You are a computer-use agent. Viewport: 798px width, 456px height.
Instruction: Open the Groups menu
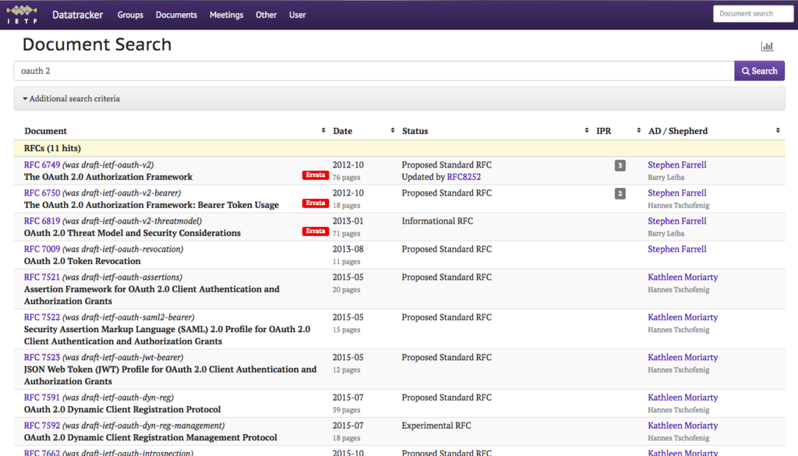point(130,14)
